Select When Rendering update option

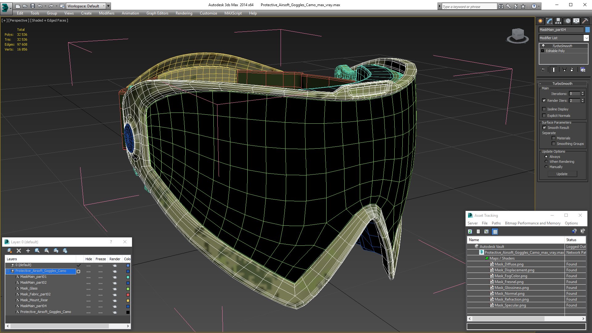pyautogui.click(x=546, y=162)
